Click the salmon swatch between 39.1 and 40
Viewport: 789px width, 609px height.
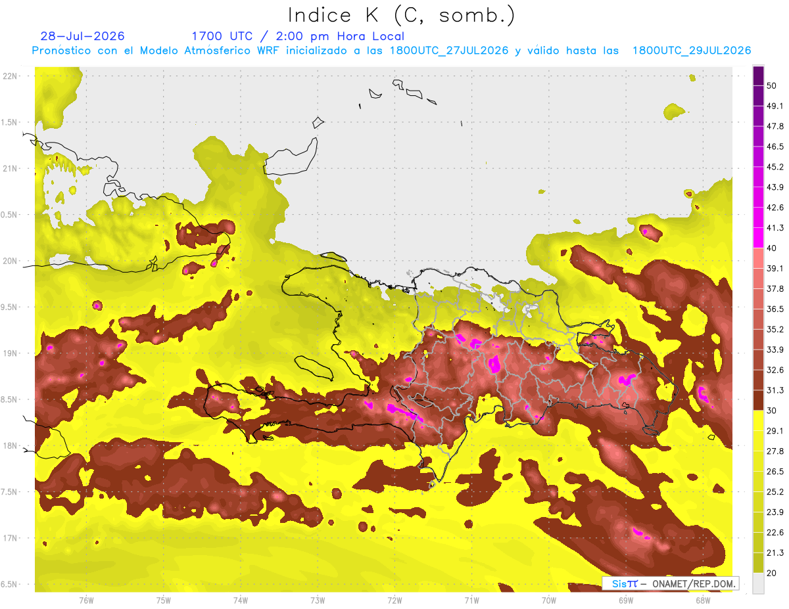[x=758, y=258]
